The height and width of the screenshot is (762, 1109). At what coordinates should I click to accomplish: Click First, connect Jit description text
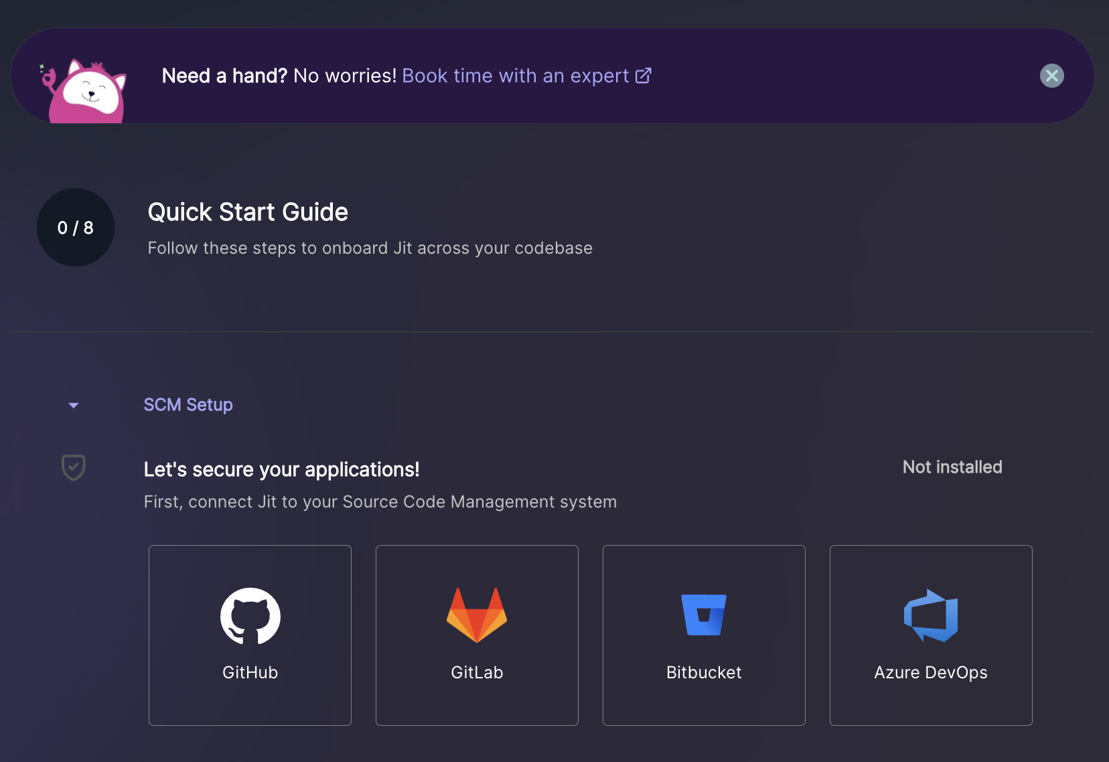(x=380, y=502)
